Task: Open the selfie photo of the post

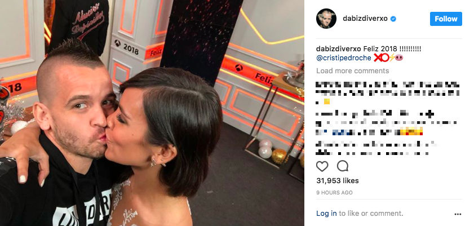Action: pos(152,113)
